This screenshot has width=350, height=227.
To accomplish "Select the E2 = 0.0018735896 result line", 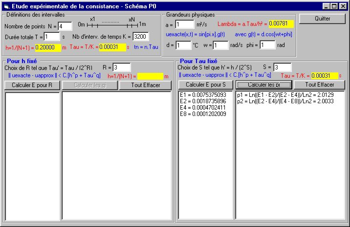I will click(203, 101).
